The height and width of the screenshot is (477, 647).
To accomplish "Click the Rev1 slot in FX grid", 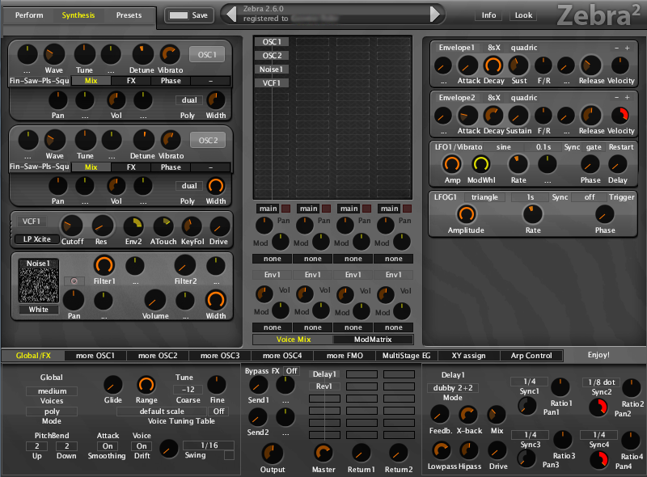I will (324, 386).
